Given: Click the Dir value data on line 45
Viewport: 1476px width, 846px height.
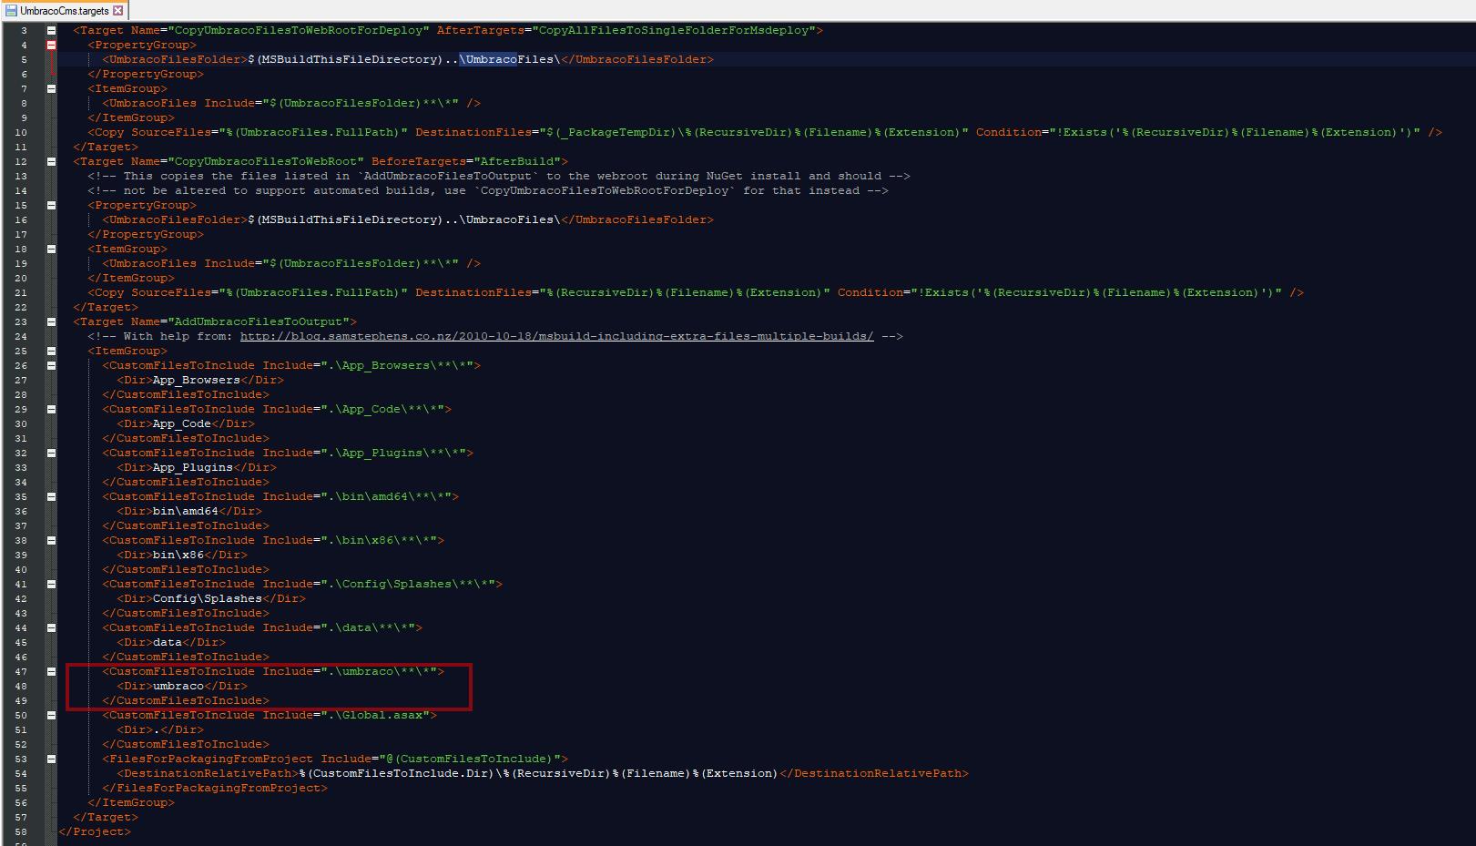Looking at the screenshot, I should (x=168, y=642).
